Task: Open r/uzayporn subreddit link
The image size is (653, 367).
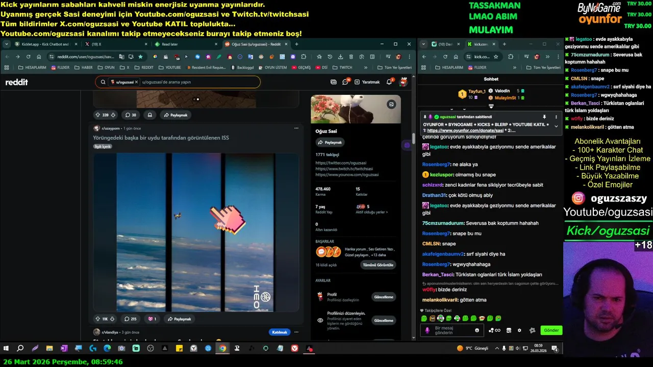Action: [111, 128]
